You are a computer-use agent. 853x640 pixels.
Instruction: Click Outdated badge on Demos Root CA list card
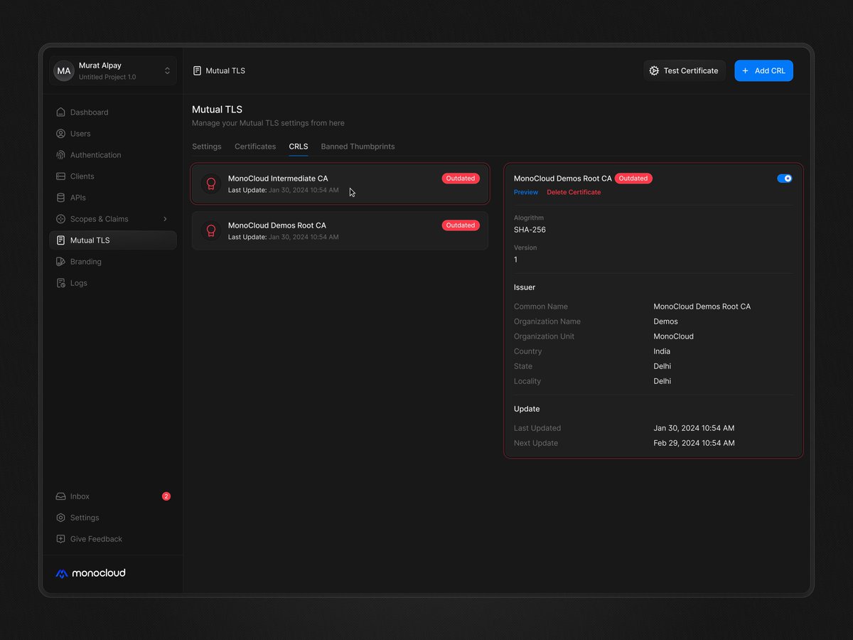(x=461, y=225)
